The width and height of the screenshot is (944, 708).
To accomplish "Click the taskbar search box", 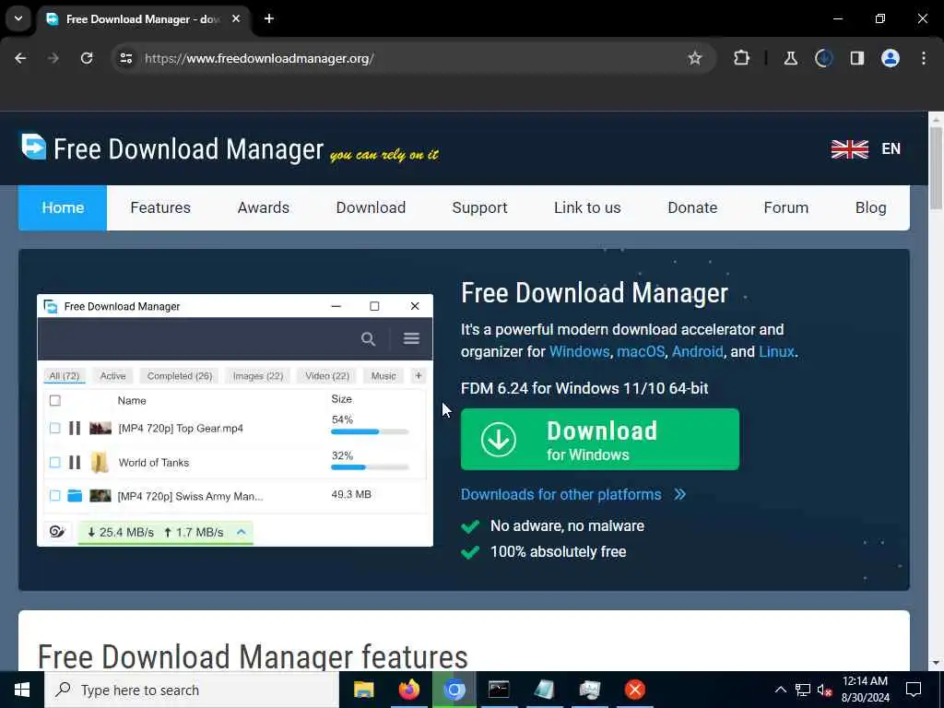I will (192, 690).
